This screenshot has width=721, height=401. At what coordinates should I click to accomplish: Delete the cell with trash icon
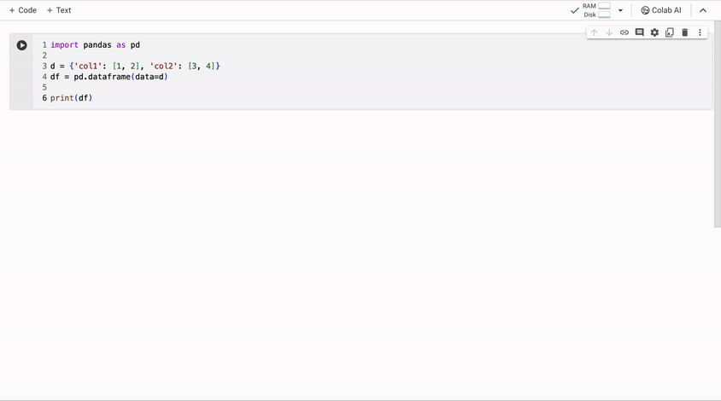(684, 32)
